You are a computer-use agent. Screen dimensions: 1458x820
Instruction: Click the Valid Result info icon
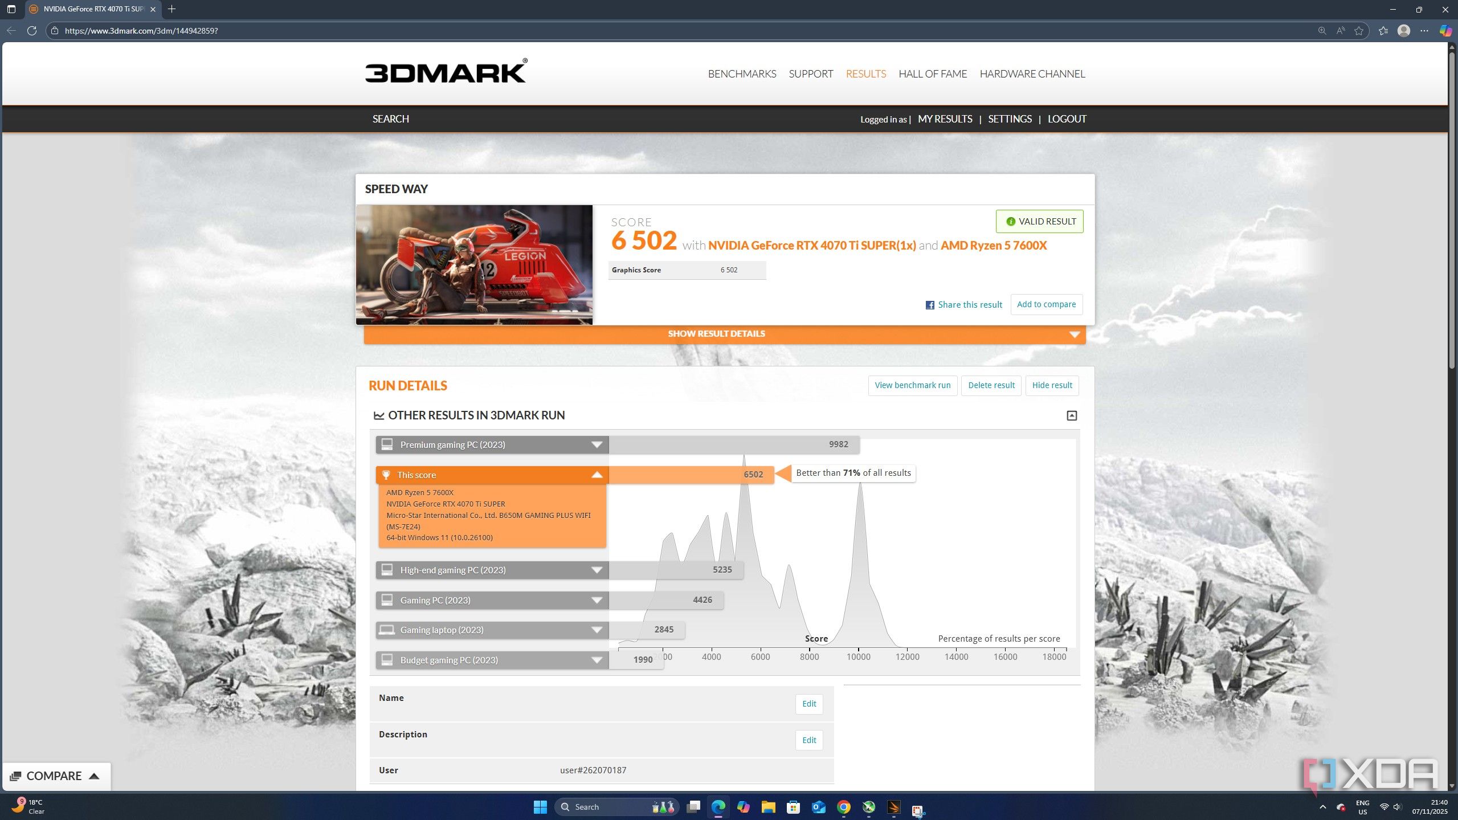(1011, 222)
